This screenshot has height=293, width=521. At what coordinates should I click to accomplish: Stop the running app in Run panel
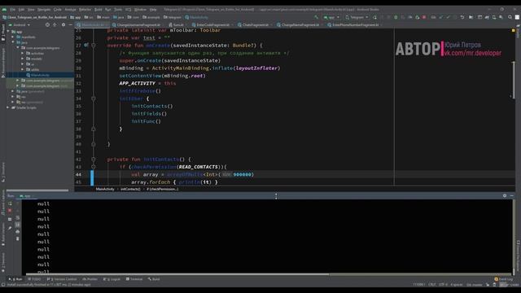10,211
